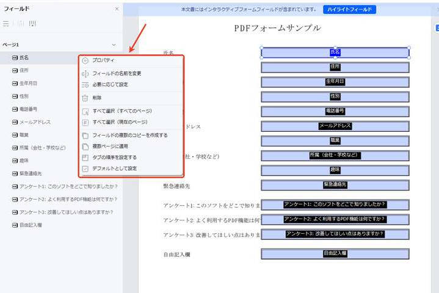
Task: Click field icon beside 自由記入欄 in list
Action: pyautogui.click(x=15, y=225)
